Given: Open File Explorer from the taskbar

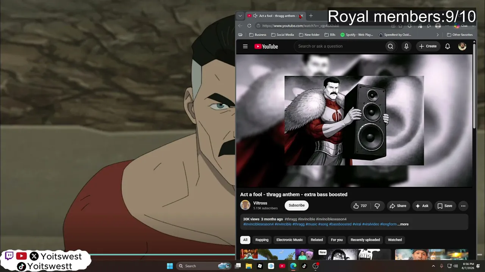Looking at the screenshot, I should coord(249,266).
